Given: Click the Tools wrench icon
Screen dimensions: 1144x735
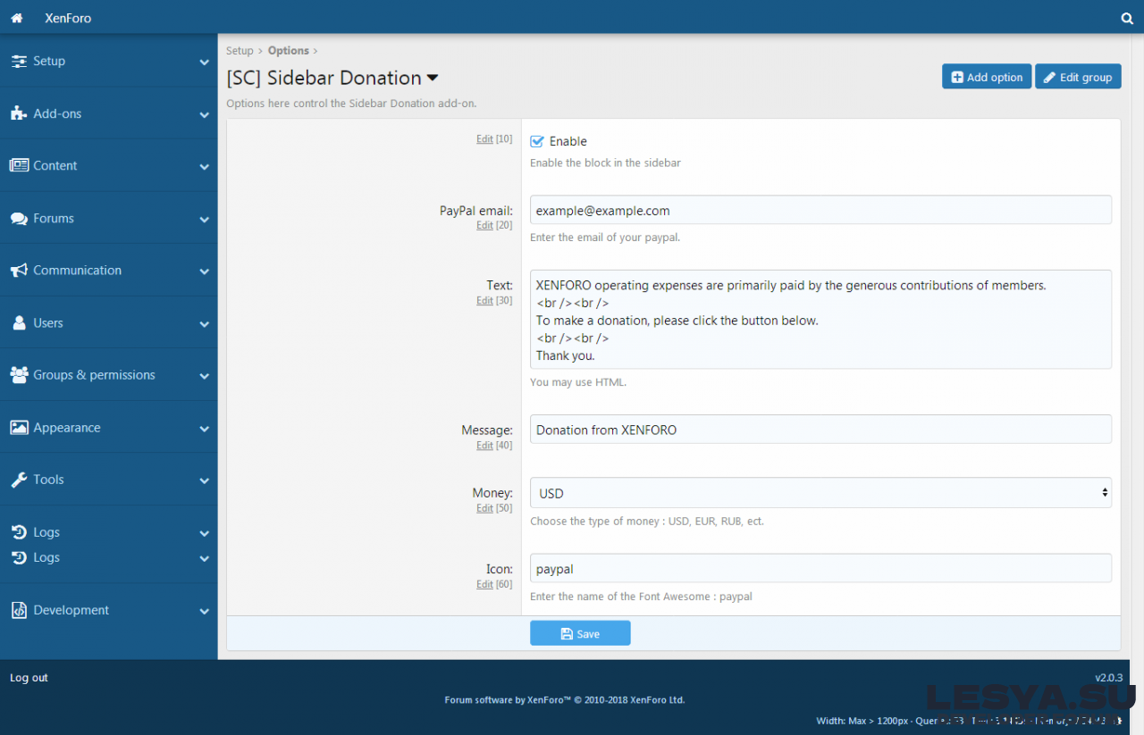Looking at the screenshot, I should click(19, 480).
